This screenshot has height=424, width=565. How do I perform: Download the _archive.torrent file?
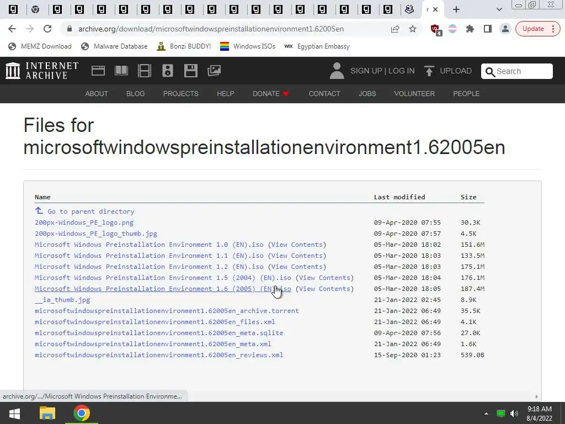[167, 311]
